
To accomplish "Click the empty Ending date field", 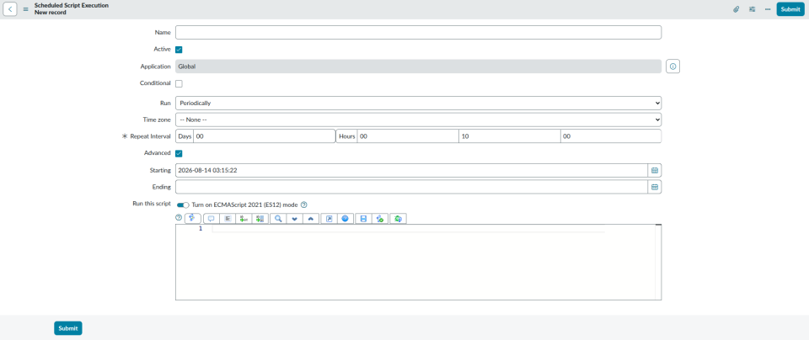I will [412, 187].
